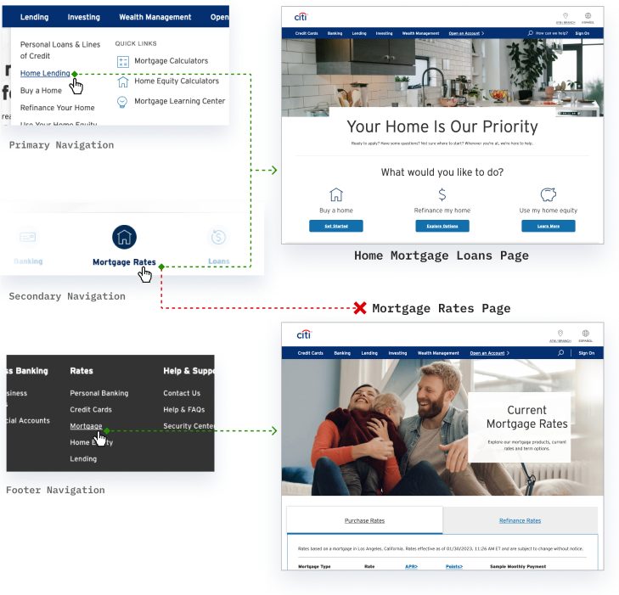Click the 'Current Mortgage Rates' heading
619x595 pixels.
(526, 417)
